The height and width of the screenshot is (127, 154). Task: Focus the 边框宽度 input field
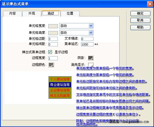53,58
